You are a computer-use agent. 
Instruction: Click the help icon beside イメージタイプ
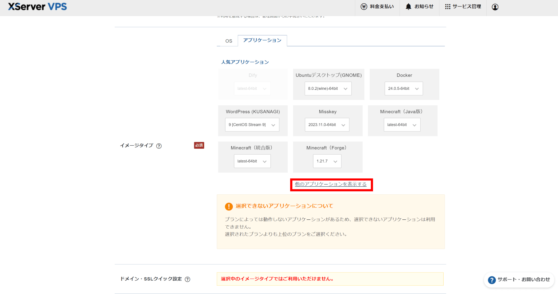pos(159,146)
